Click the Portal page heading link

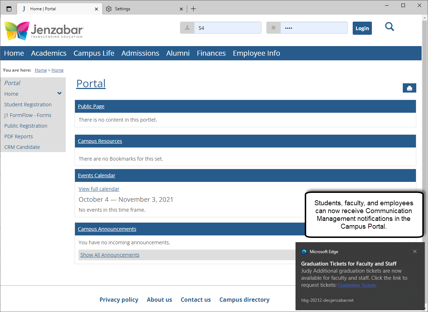tap(91, 83)
